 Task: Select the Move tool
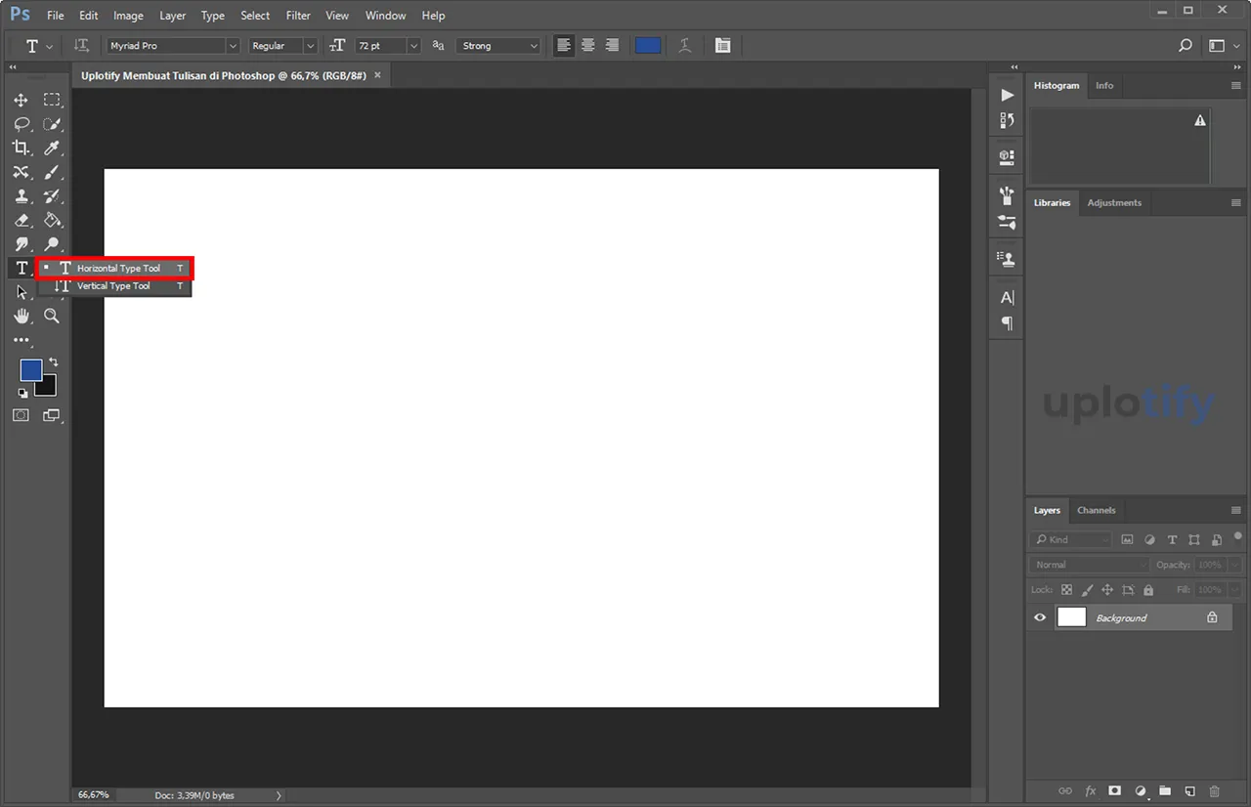coord(21,101)
